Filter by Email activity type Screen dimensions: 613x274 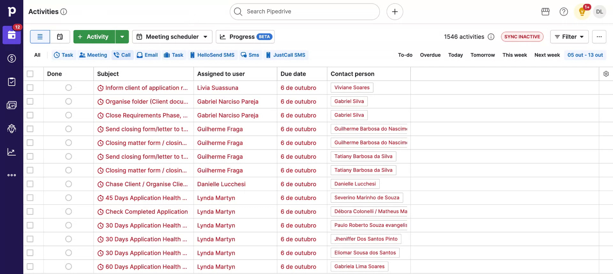[x=148, y=55]
